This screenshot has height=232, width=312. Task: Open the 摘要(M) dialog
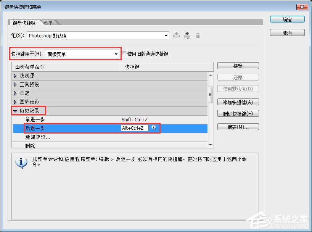[238, 127]
